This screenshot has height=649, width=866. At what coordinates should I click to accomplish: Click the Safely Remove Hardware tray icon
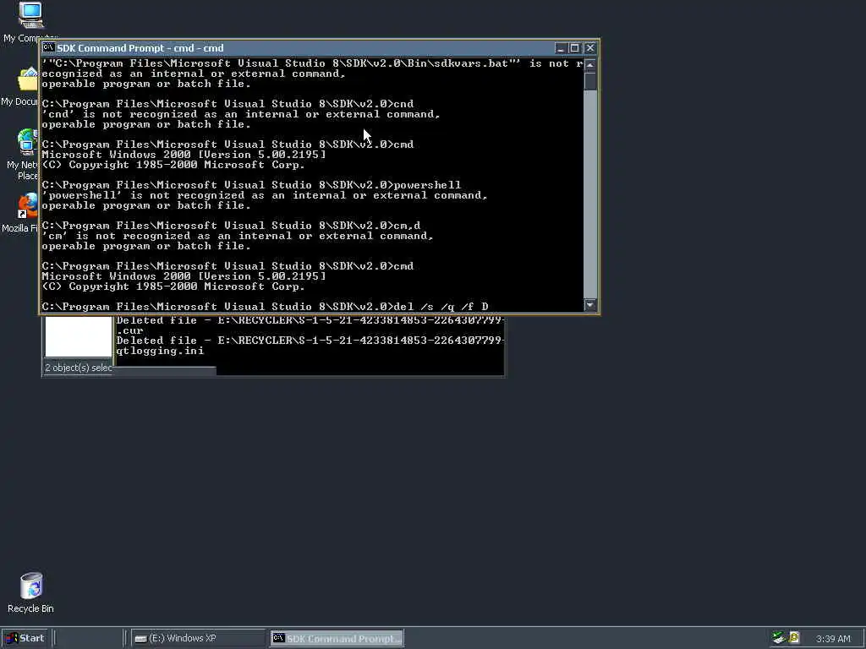tap(779, 638)
